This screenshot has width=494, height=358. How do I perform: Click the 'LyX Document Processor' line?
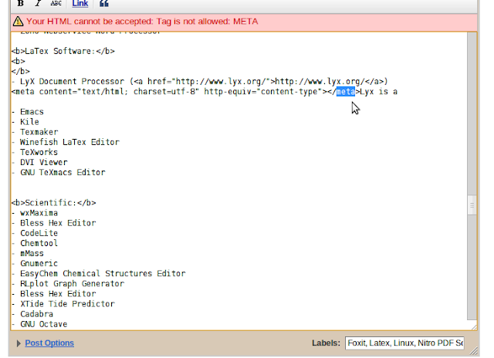coord(200,82)
